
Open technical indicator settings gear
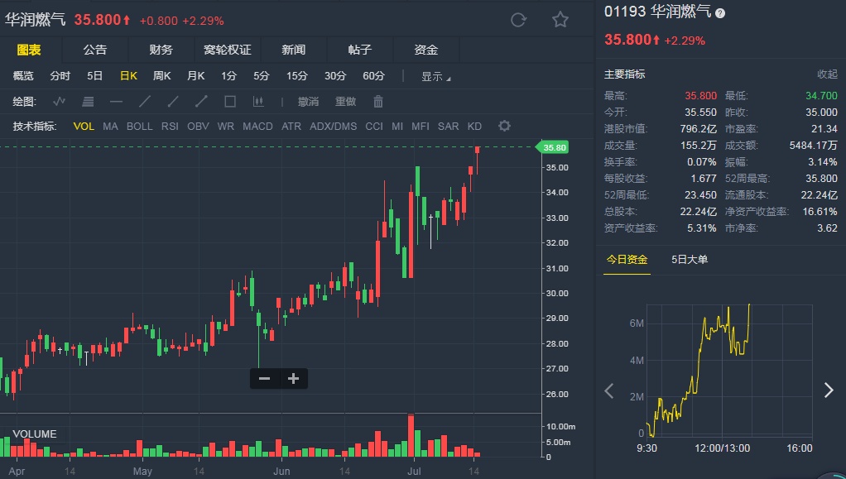pyautogui.click(x=504, y=126)
